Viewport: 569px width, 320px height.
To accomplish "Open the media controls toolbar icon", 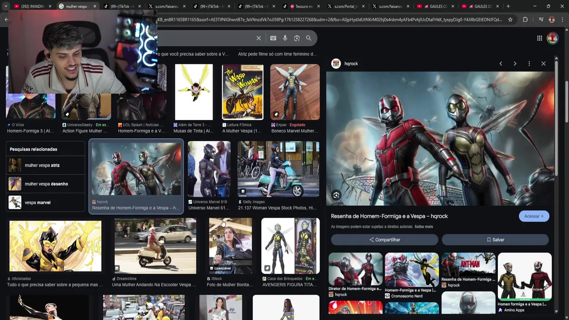I will tap(541, 20).
